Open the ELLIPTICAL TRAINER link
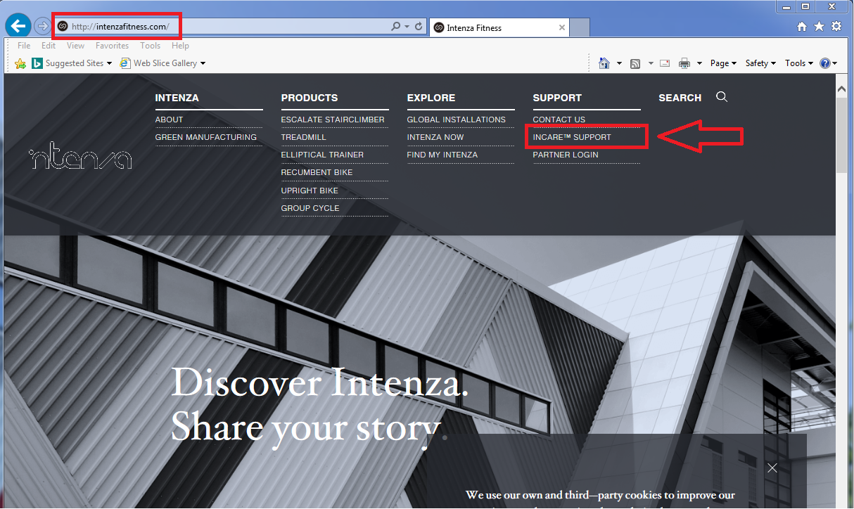The width and height of the screenshot is (854, 509). click(x=323, y=155)
